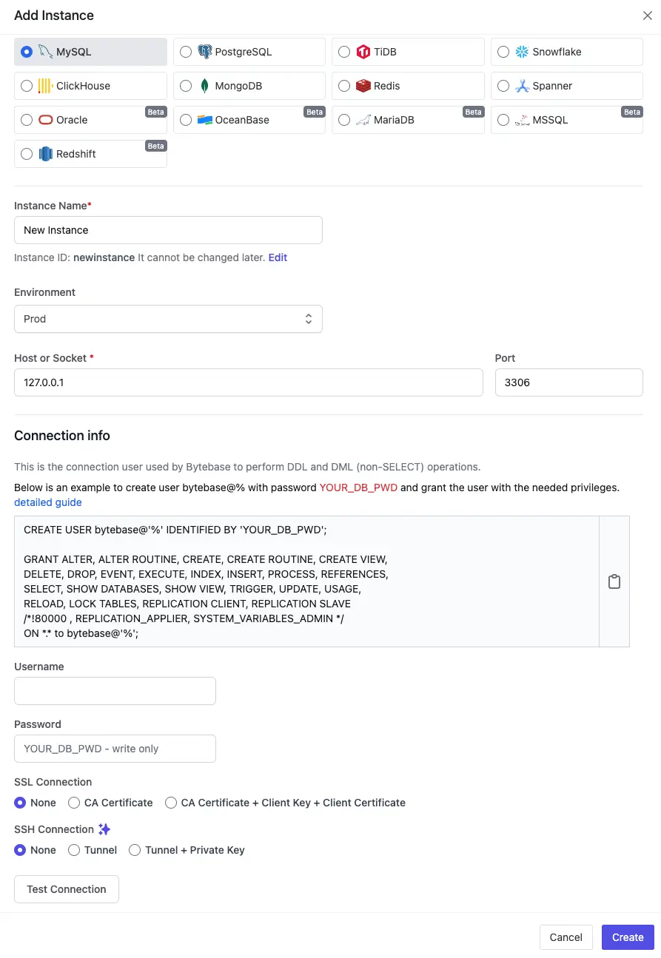
Task: Click Edit link next to Instance ID
Action: click(x=278, y=257)
